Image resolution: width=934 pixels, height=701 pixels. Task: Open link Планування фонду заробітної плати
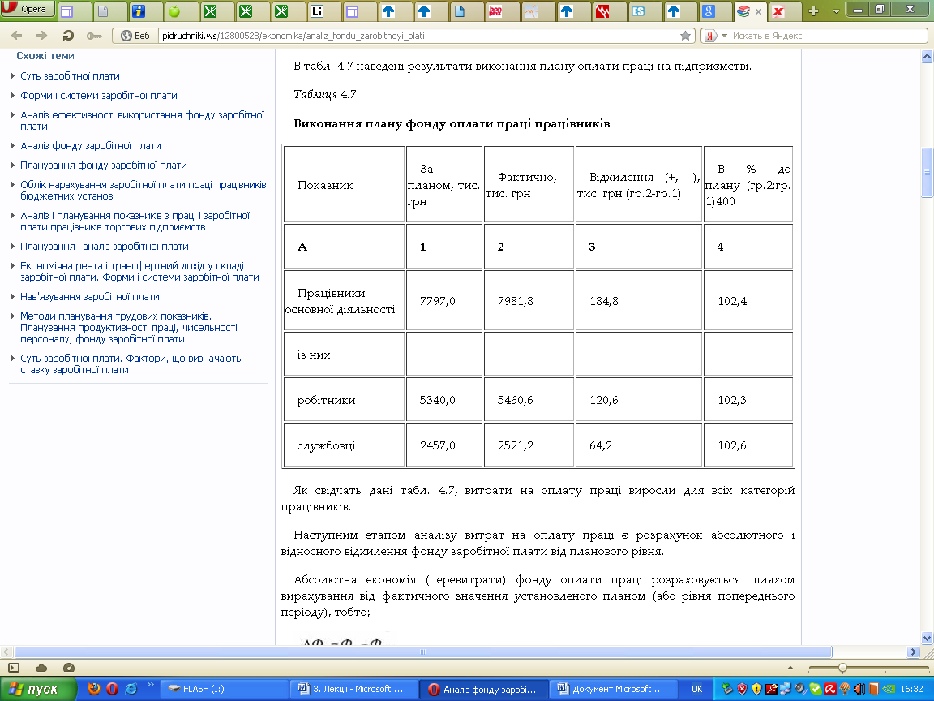coord(104,166)
